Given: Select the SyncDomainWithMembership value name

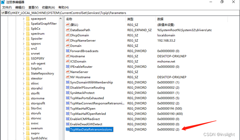Looking at the screenshot, I should click(x=91, y=82).
